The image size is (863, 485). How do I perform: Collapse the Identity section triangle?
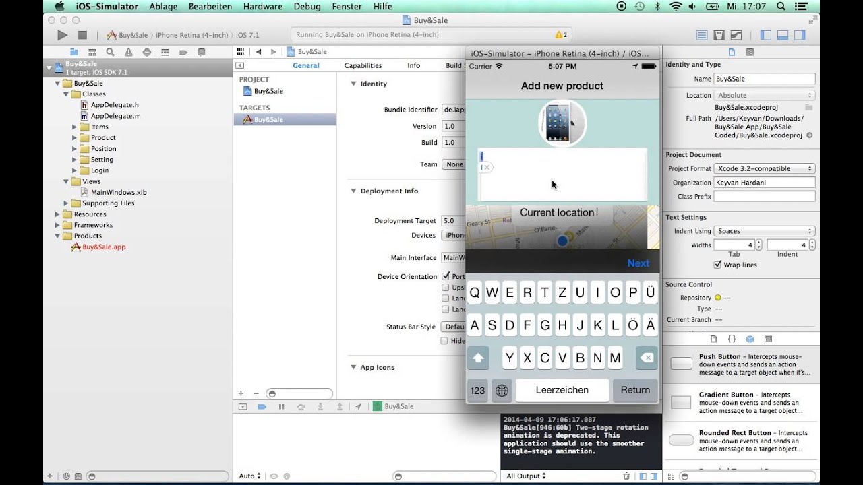tap(353, 84)
